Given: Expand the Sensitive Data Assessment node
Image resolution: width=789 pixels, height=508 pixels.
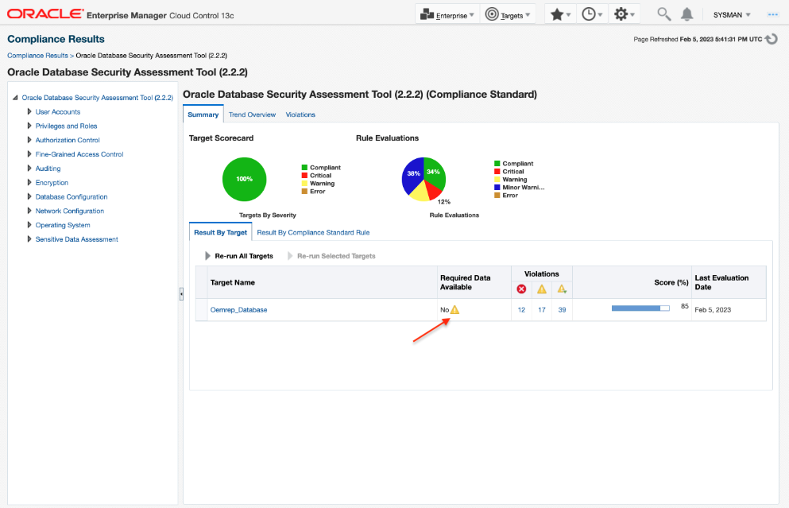Looking at the screenshot, I should [29, 238].
